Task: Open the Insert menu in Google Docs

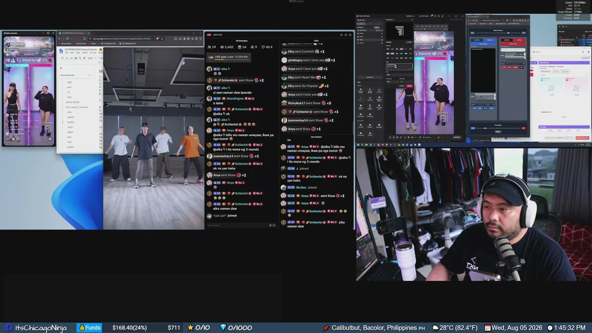Action: click(x=85, y=52)
